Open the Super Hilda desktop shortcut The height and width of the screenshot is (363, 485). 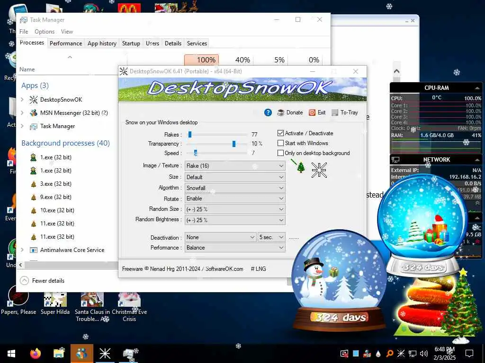55,304
